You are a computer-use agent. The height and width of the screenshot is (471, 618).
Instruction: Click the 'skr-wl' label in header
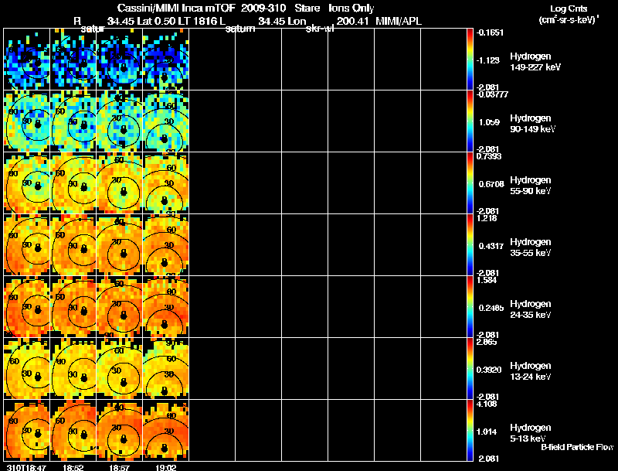[320, 29]
